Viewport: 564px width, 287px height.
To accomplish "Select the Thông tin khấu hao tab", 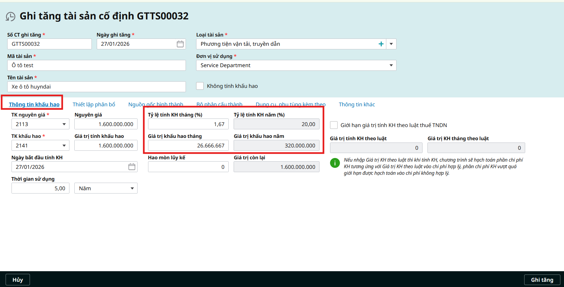I will tap(34, 105).
